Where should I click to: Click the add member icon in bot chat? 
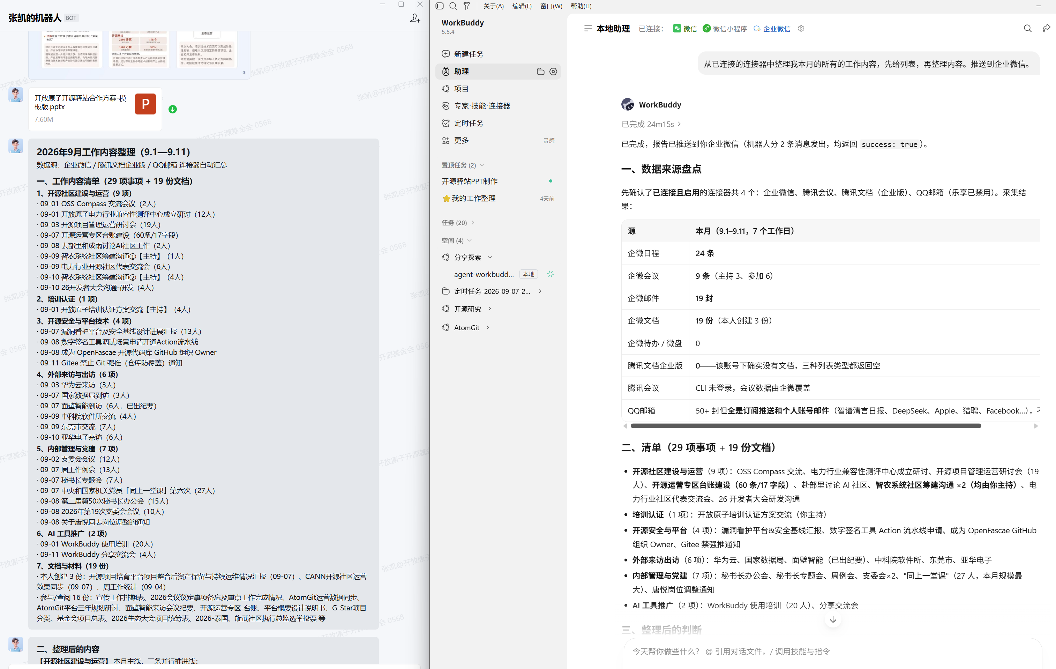click(415, 18)
